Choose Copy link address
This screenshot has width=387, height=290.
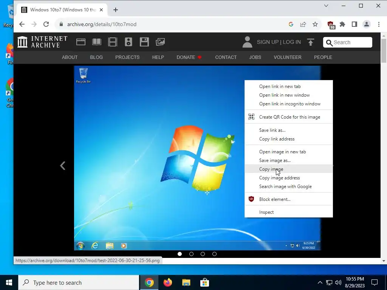click(x=288, y=139)
